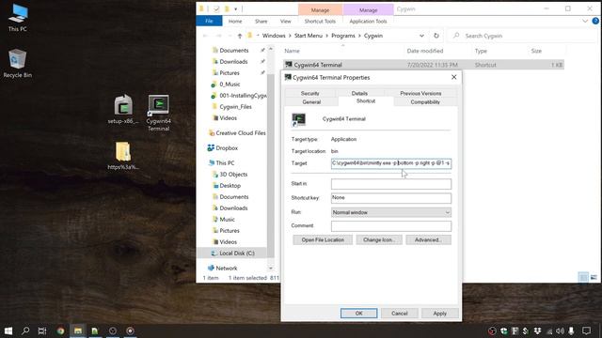Switch to File Explorer taskbar icon
Screen dimensions: 602x338
pyautogui.click(x=77, y=330)
